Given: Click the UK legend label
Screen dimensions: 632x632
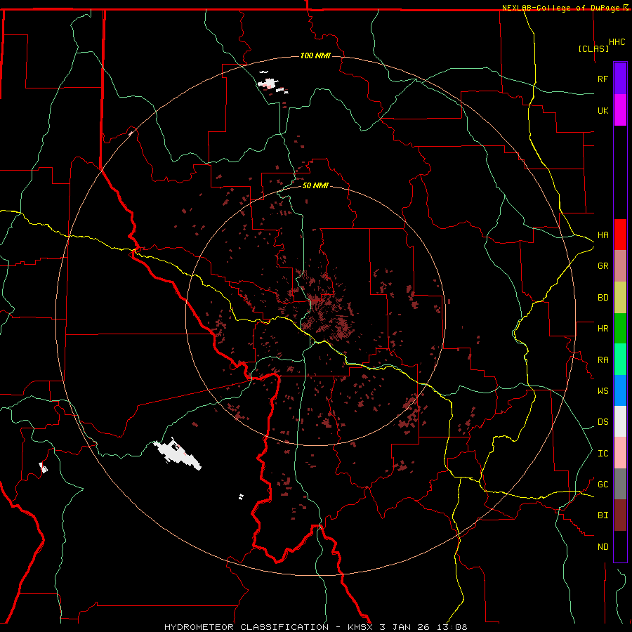Looking at the screenshot, I should click(x=603, y=110).
